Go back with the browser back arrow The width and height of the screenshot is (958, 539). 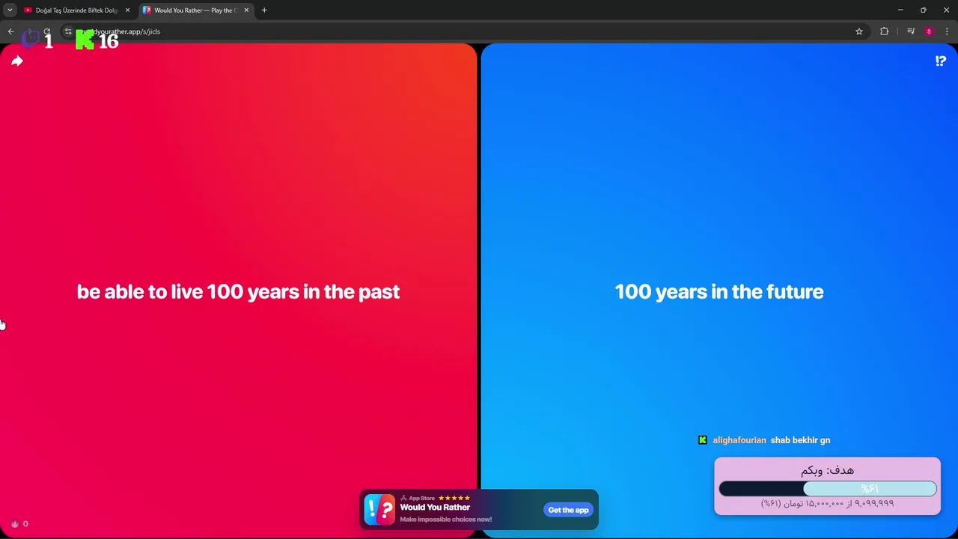pyautogui.click(x=10, y=31)
